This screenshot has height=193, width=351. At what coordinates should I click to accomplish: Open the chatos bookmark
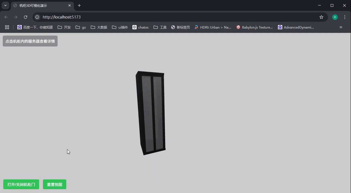(x=140, y=27)
